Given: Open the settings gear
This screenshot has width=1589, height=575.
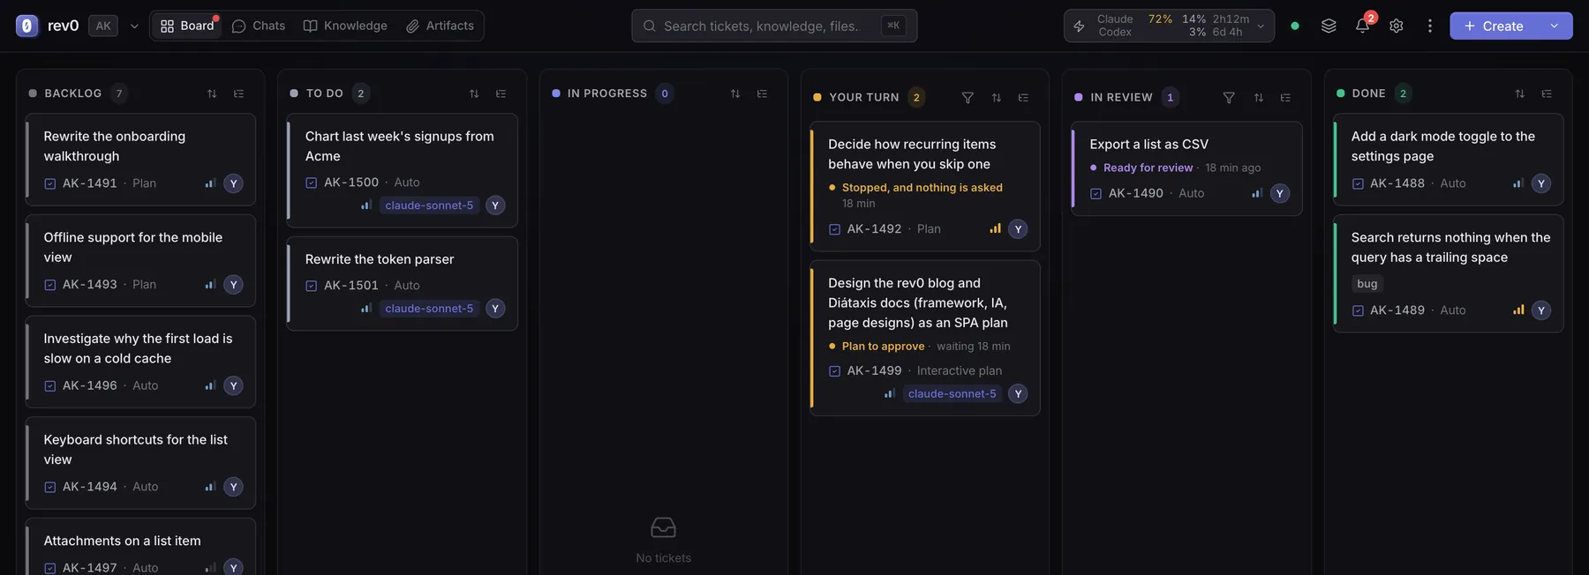Looking at the screenshot, I should [x=1396, y=26].
